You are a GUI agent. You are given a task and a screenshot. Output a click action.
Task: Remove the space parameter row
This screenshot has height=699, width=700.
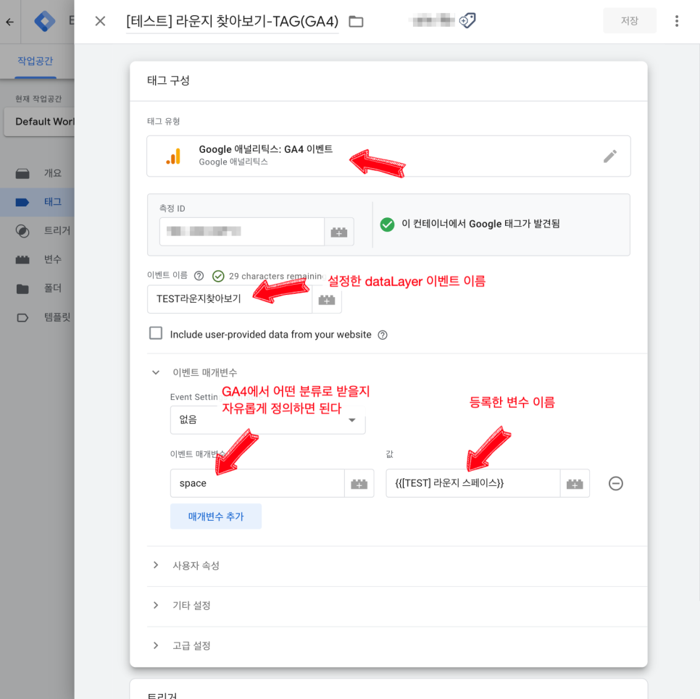pyautogui.click(x=616, y=483)
